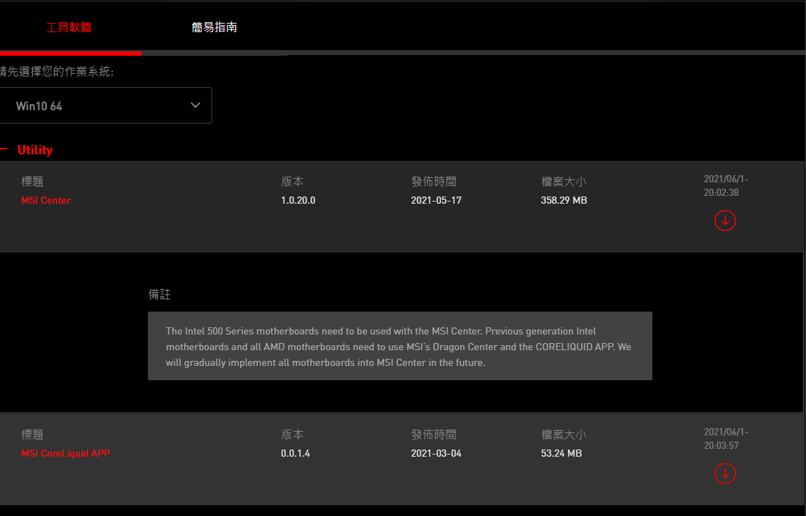This screenshot has height=516, width=806.
Task: Click the CoreLiquid release date 2021-03-04
Action: click(436, 453)
